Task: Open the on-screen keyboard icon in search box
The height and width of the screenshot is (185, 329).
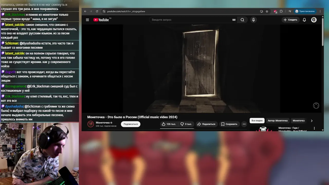Action: point(234,20)
